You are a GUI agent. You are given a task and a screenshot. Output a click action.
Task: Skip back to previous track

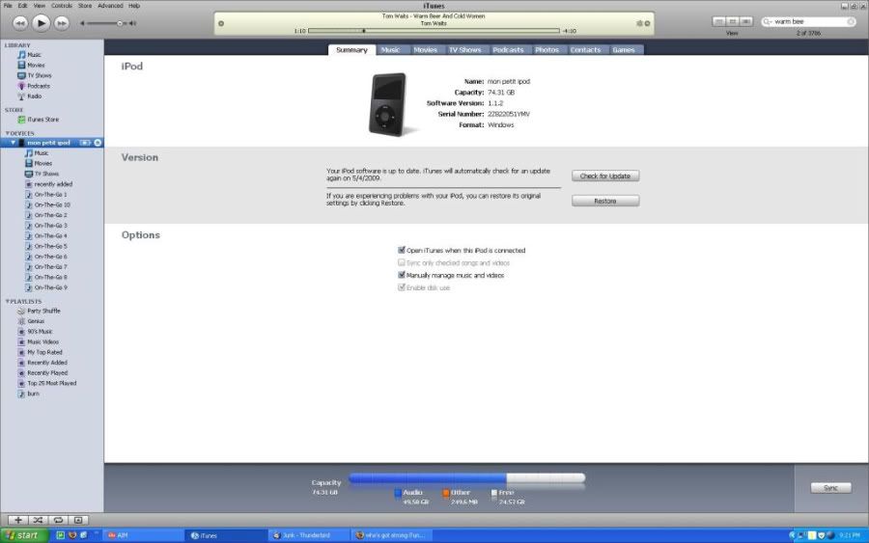[20, 23]
